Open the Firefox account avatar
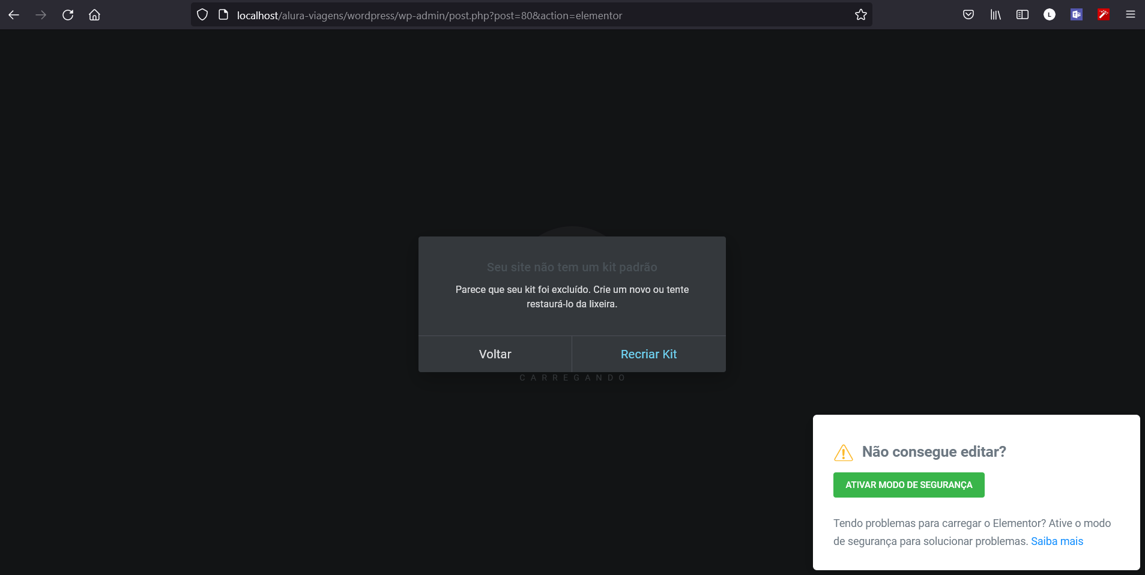This screenshot has height=575, width=1145. point(1050,15)
